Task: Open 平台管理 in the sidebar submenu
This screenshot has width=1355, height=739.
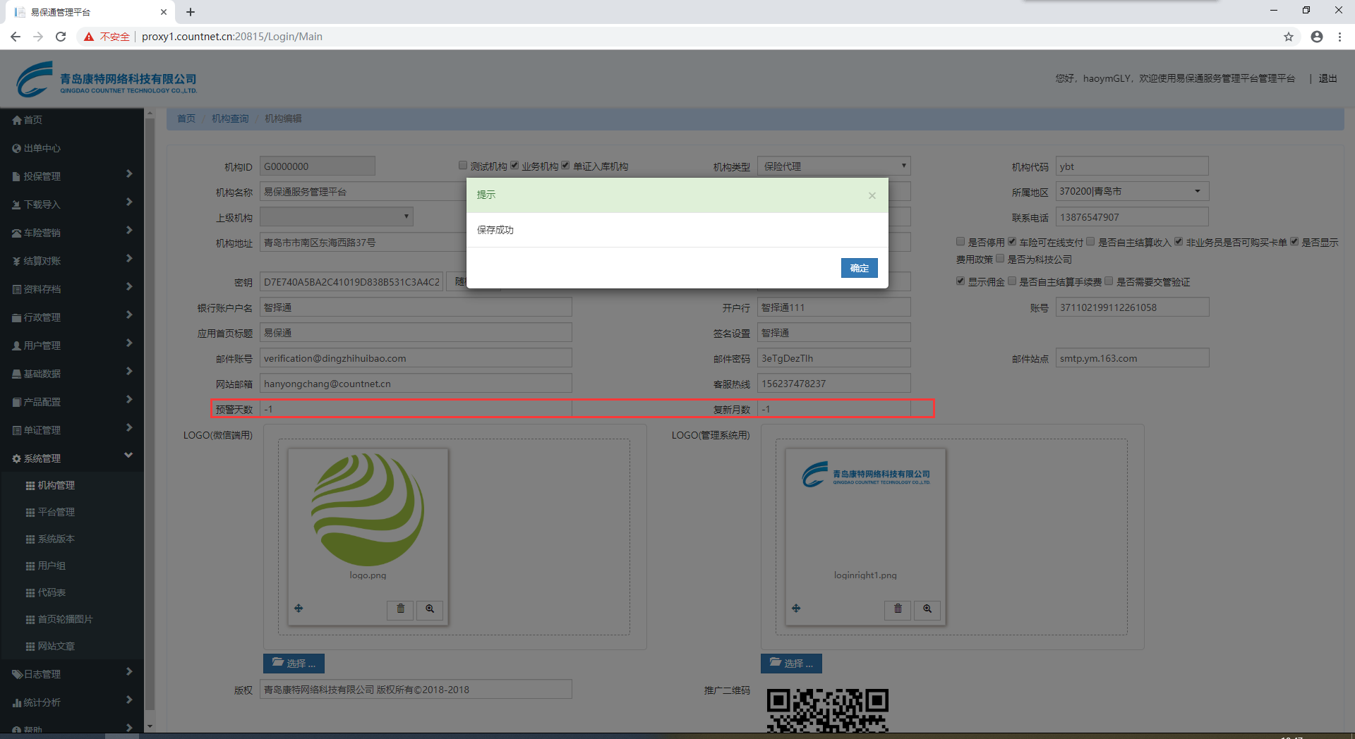Action: (x=56, y=513)
